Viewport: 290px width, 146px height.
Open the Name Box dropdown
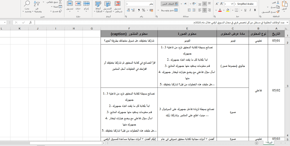coord(5,23)
